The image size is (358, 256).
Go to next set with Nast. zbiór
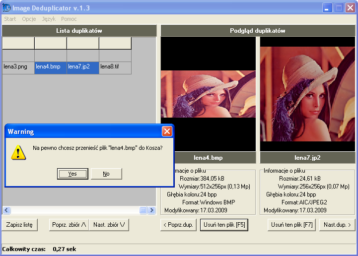click(x=109, y=225)
